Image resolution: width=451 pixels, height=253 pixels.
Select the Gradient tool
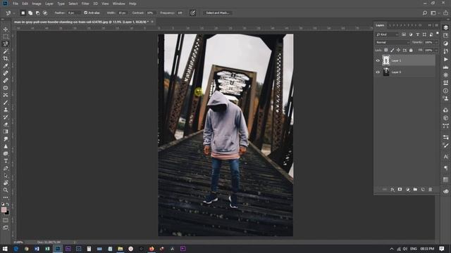6,131
